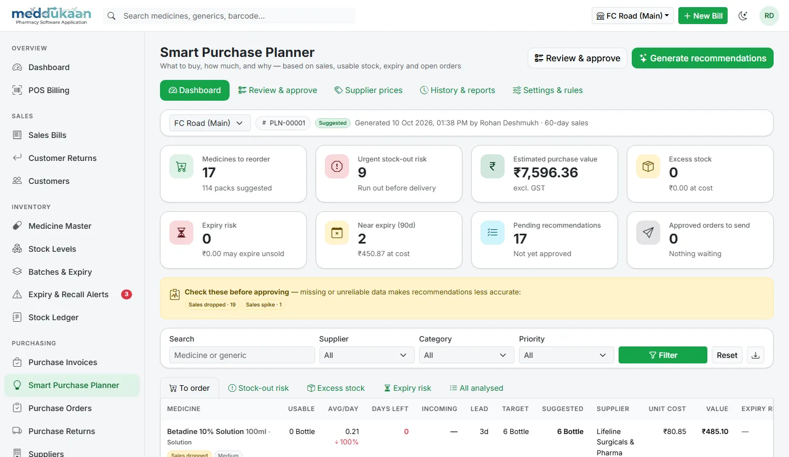
Task: Click Generate recommendations button
Action: pos(702,59)
